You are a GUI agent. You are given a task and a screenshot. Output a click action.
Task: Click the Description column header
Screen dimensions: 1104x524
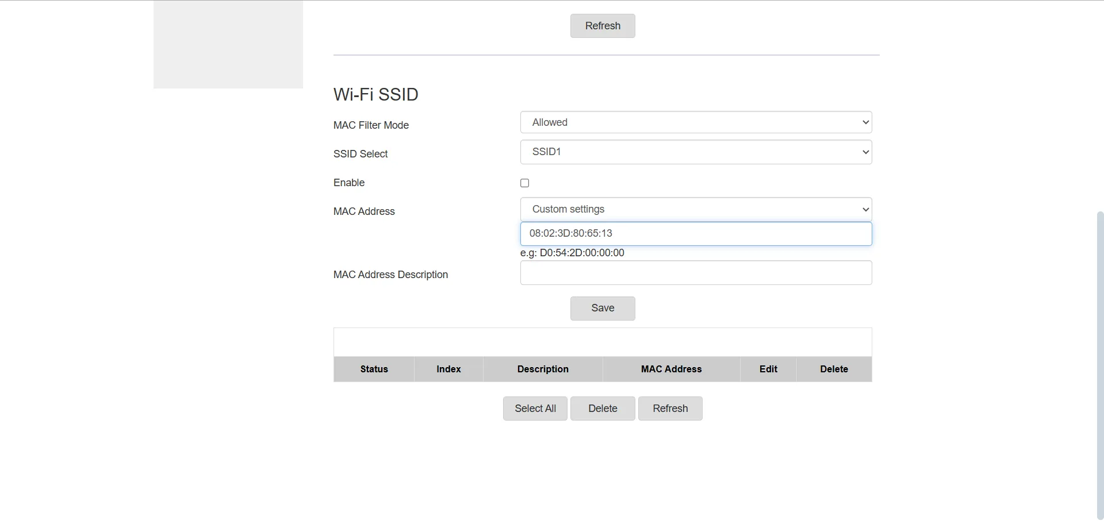click(x=542, y=369)
